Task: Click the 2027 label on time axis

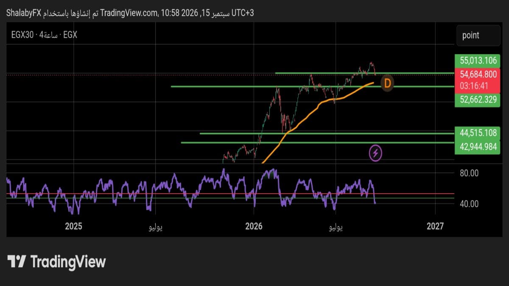Action: (x=435, y=226)
